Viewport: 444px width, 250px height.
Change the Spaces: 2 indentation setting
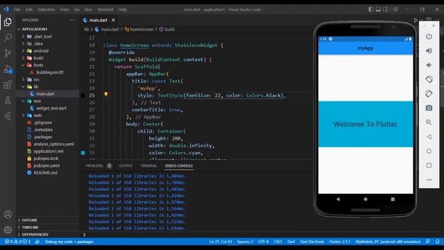point(245,242)
